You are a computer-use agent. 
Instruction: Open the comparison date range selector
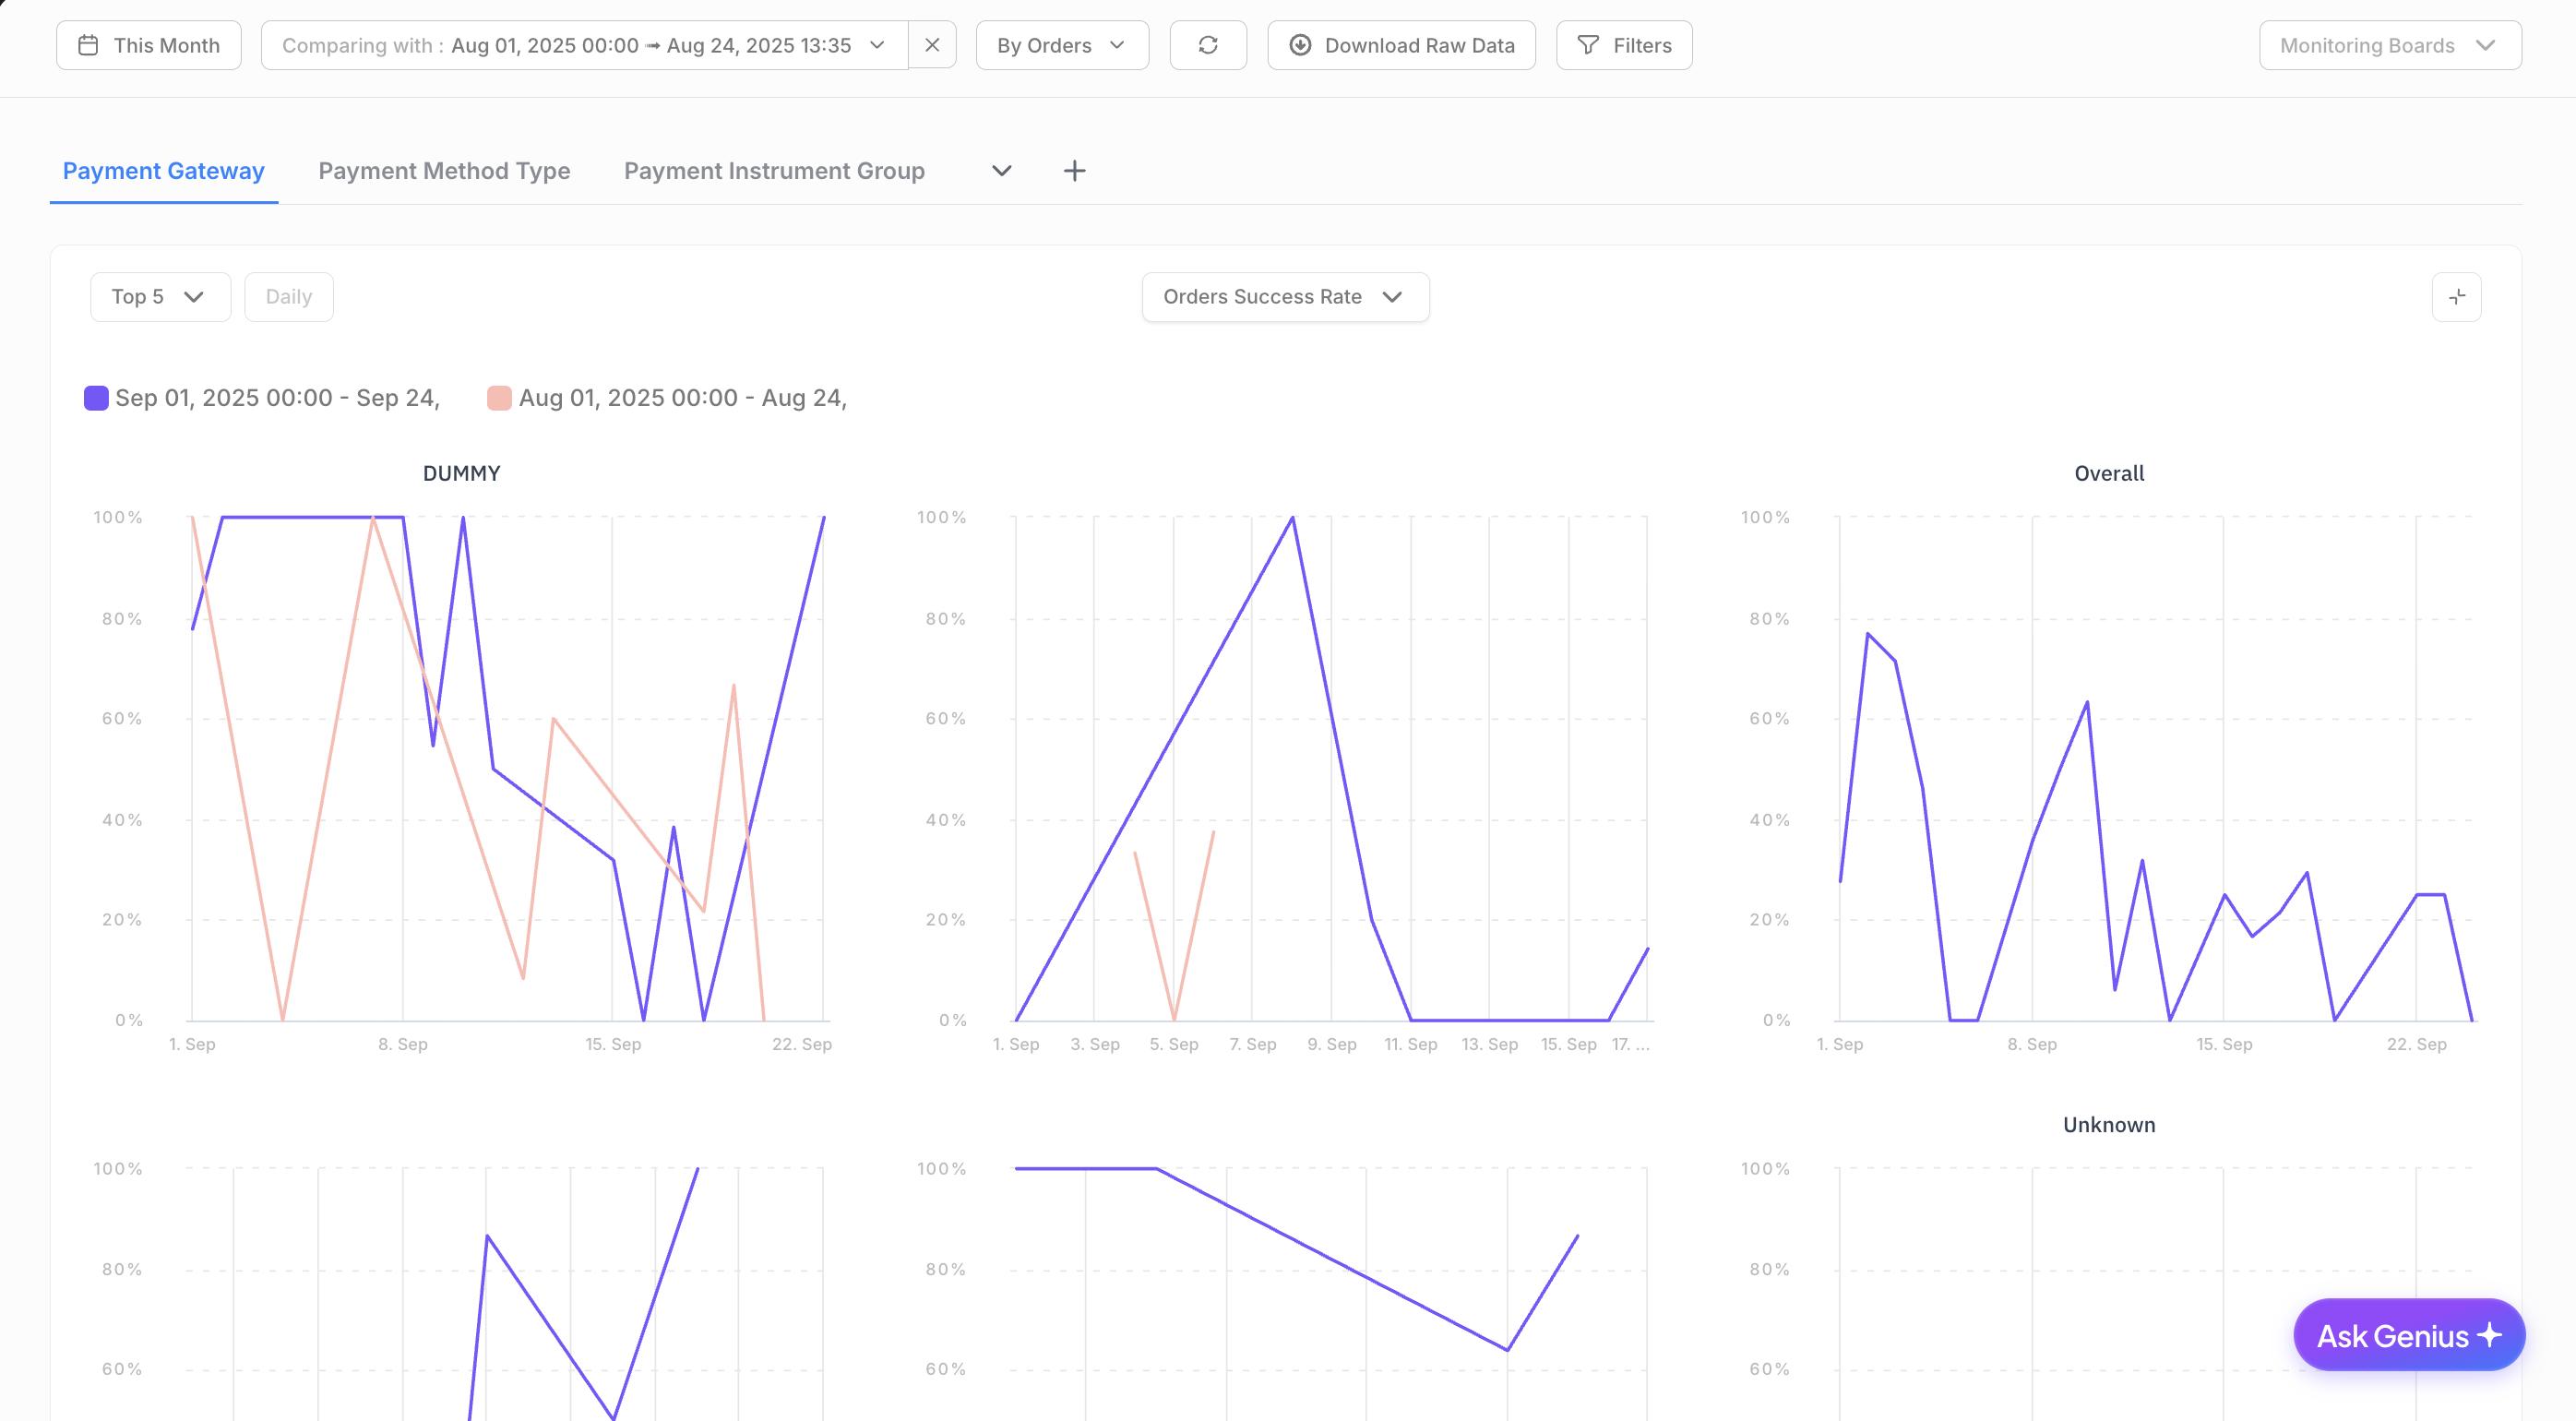(x=583, y=45)
